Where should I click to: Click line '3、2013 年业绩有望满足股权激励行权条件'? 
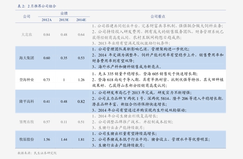[131, 43]
